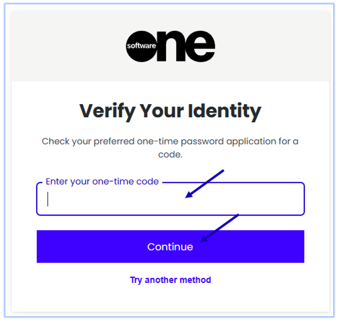This screenshot has height=322, width=340.
Task: Click the SoftwareOne logo
Action: point(170,47)
